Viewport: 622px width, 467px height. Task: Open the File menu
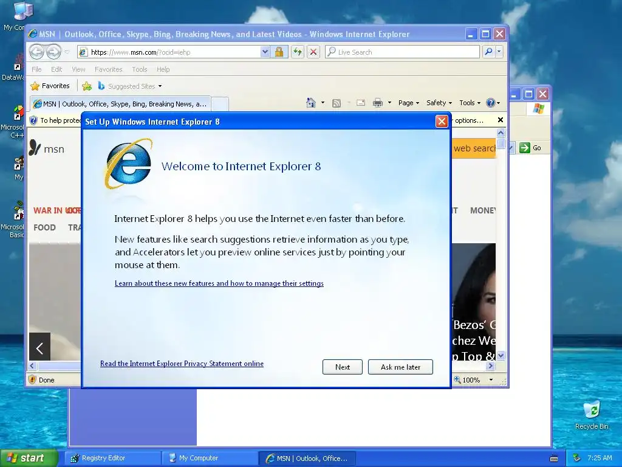36,69
